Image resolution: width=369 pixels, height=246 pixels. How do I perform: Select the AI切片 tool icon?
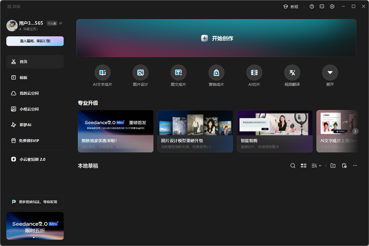[x=254, y=73]
